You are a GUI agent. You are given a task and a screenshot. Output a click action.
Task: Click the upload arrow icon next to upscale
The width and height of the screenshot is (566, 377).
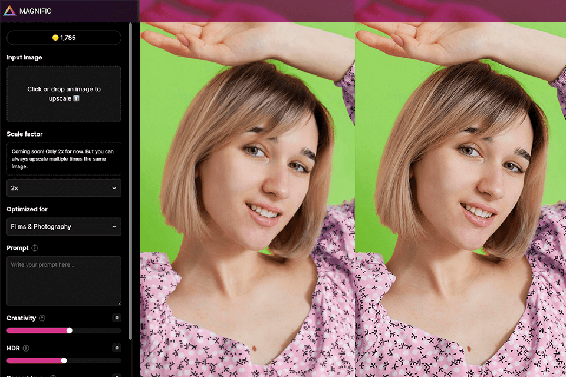(76, 98)
